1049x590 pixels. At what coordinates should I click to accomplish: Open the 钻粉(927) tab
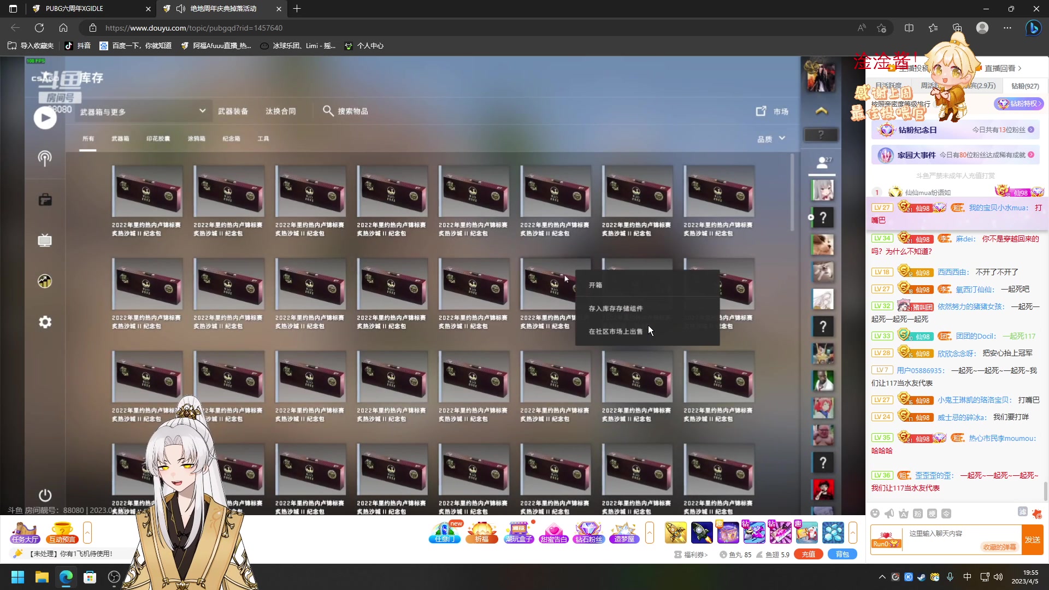pos(1025,86)
